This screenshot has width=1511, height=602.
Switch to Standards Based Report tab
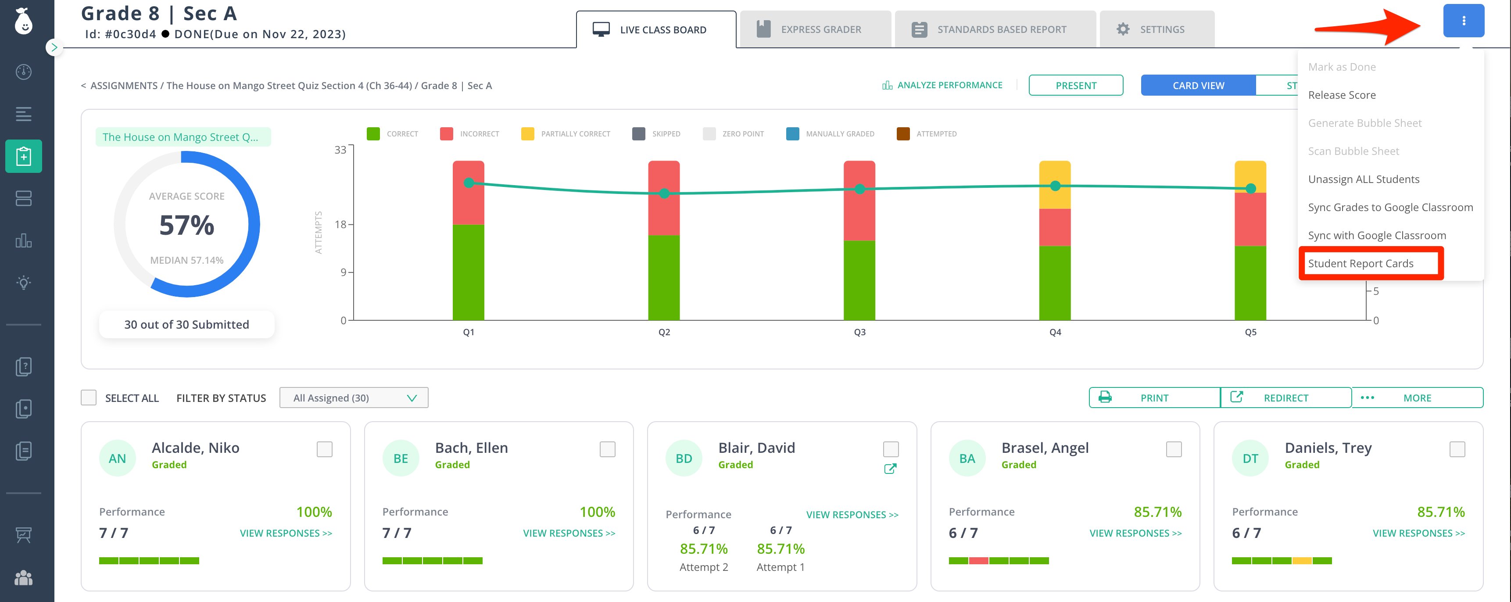point(995,29)
